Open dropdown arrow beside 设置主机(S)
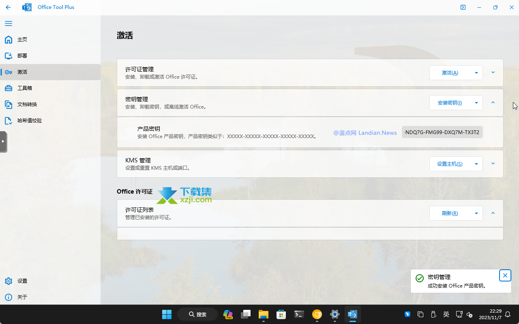Image resolution: width=519 pixels, height=324 pixels. tap(476, 164)
